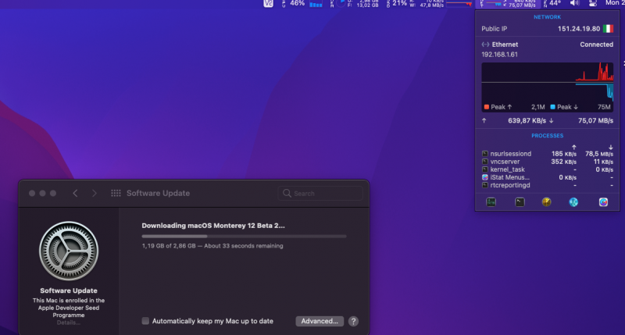Click the help question mark button
The width and height of the screenshot is (625, 335).
353,322
